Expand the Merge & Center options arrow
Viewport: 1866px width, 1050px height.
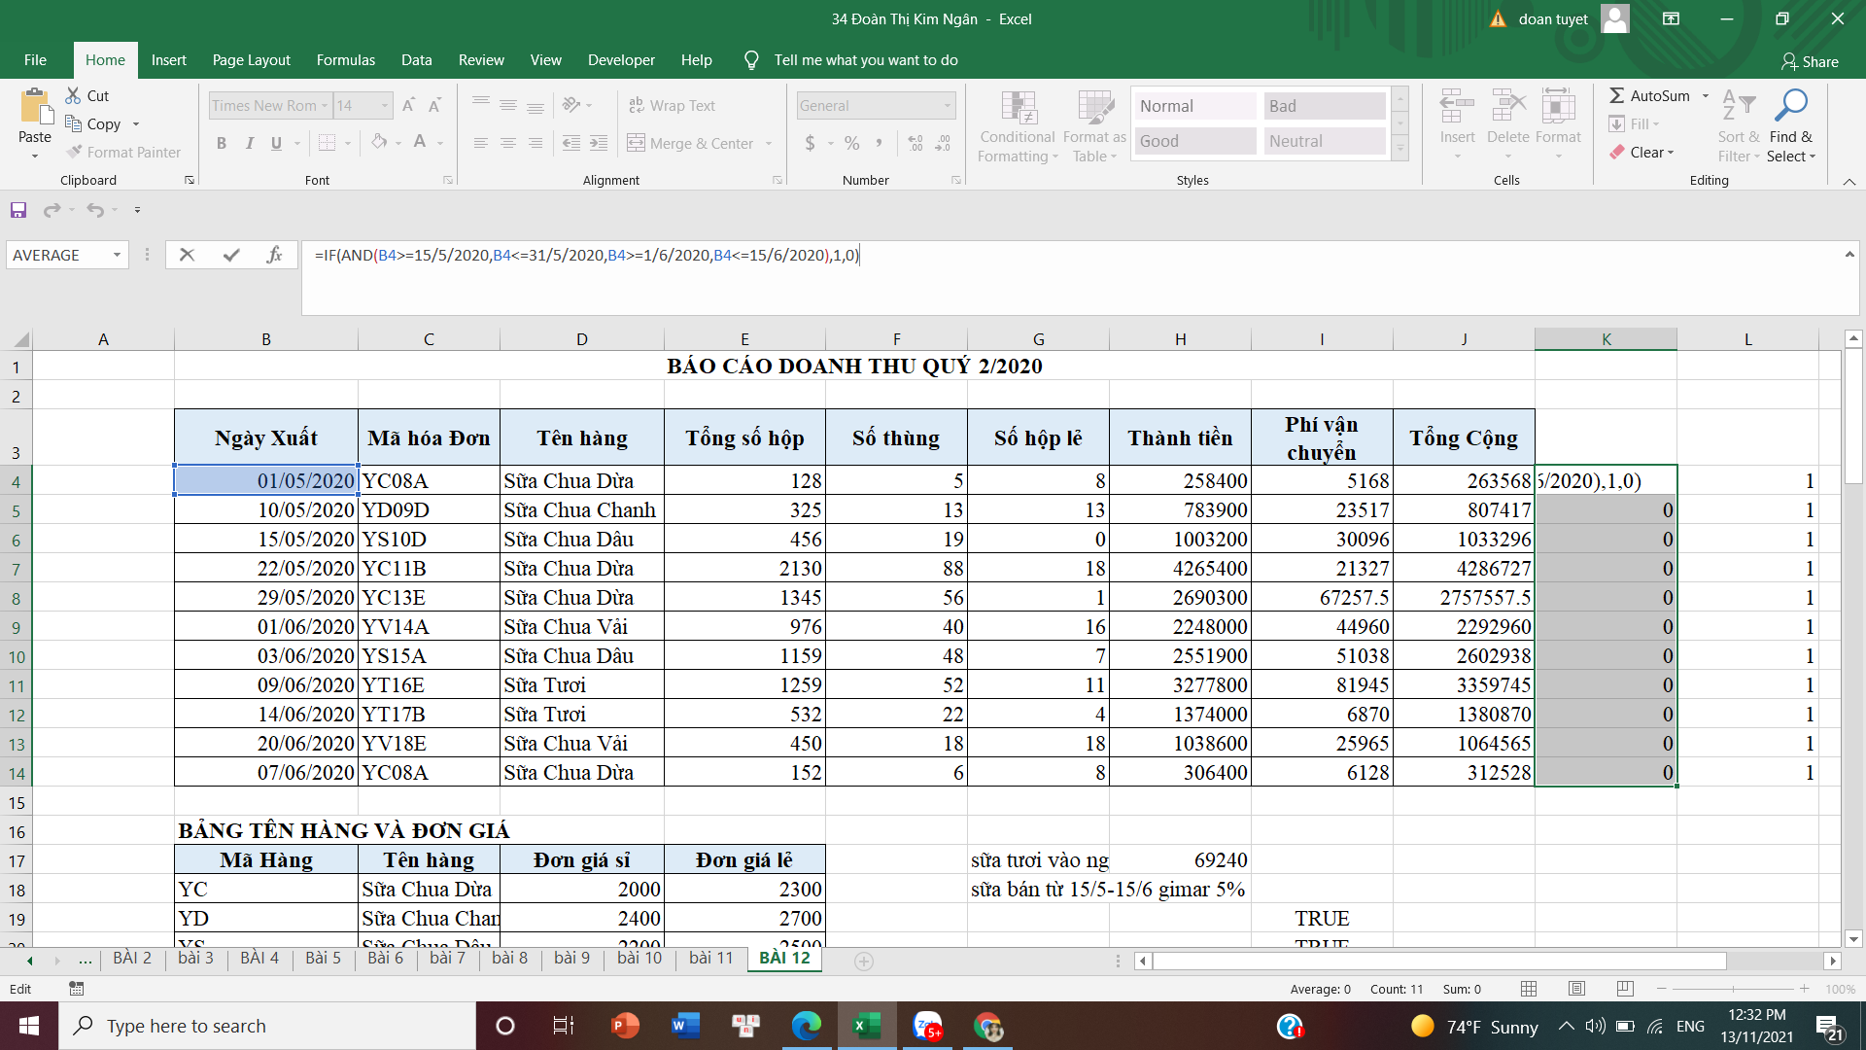coord(769,143)
